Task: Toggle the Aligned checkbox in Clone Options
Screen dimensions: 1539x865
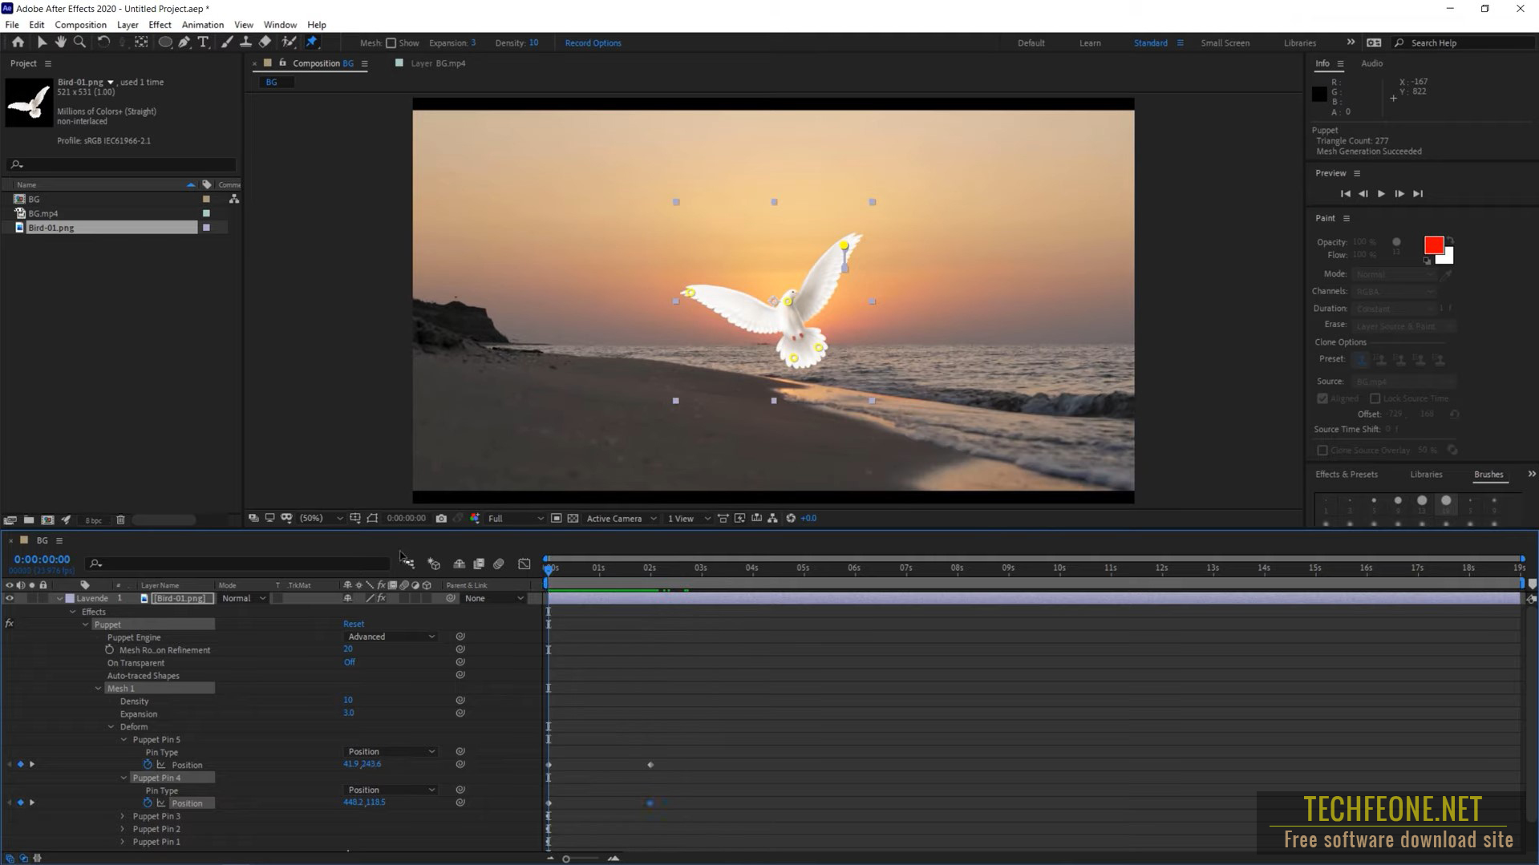Action: (1322, 398)
